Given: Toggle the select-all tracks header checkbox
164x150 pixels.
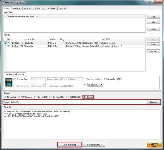Looking at the screenshot, I should click(8, 39).
